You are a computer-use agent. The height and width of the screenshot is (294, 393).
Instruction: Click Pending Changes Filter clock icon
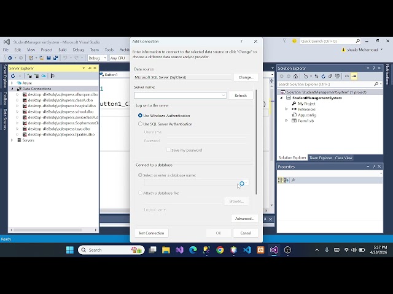[x=306, y=76]
